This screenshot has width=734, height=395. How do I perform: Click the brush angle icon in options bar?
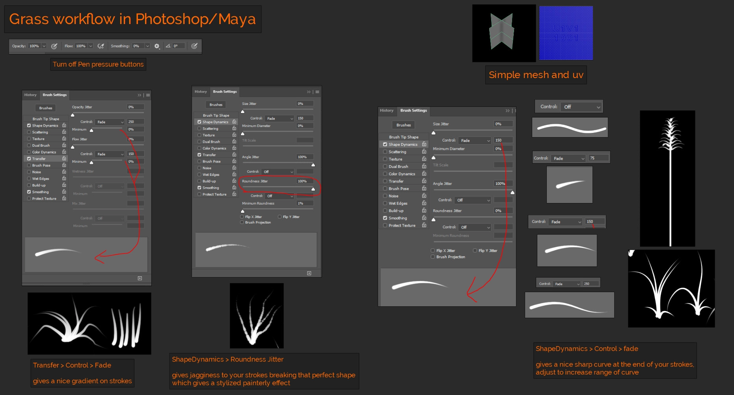click(168, 46)
